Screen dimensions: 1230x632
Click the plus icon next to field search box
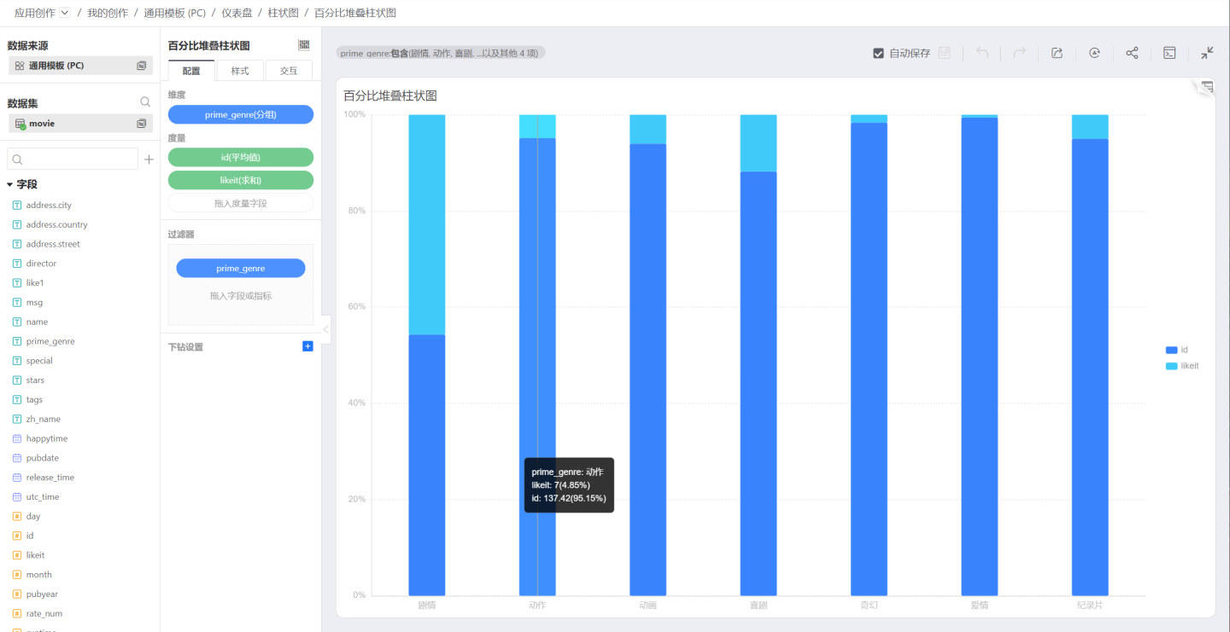149,159
